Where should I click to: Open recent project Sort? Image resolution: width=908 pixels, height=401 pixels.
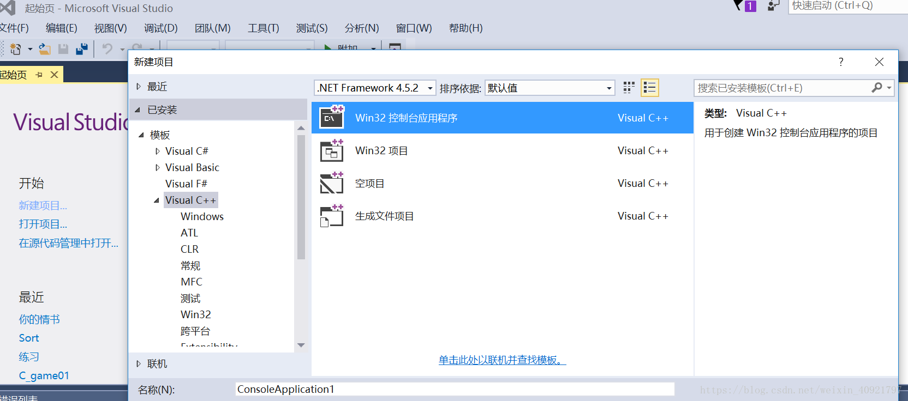29,338
